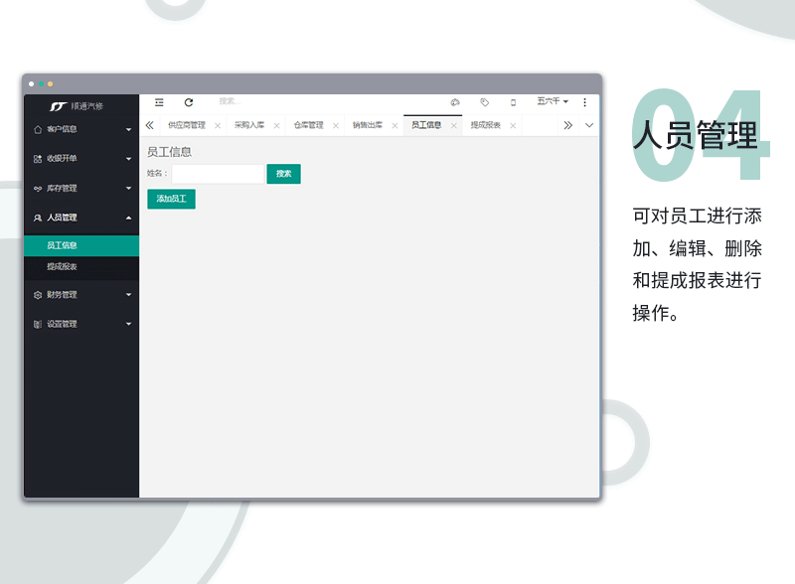Expand the 客户信息 sidebar menu
Screen dimensions: 795x584
pyautogui.click(x=81, y=129)
